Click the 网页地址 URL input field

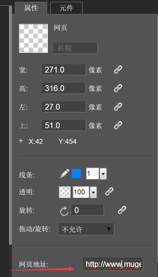pyautogui.click(x=113, y=264)
